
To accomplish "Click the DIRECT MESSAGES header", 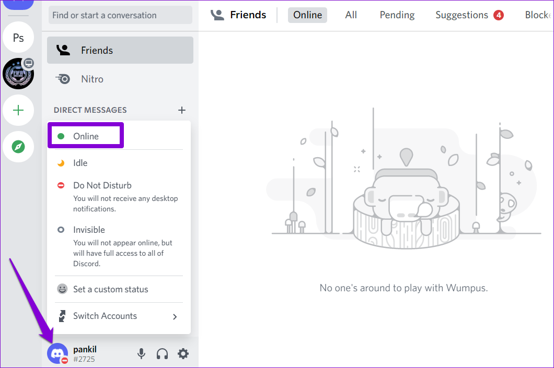I will (90, 110).
